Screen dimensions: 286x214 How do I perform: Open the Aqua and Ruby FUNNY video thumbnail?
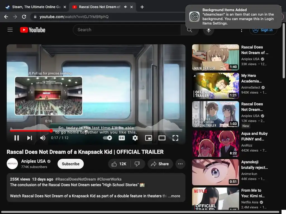pos(215,144)
